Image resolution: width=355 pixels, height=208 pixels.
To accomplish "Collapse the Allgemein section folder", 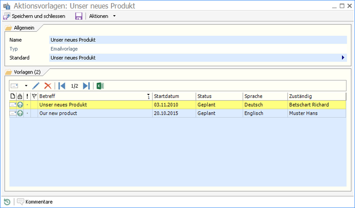I will 8,28.
